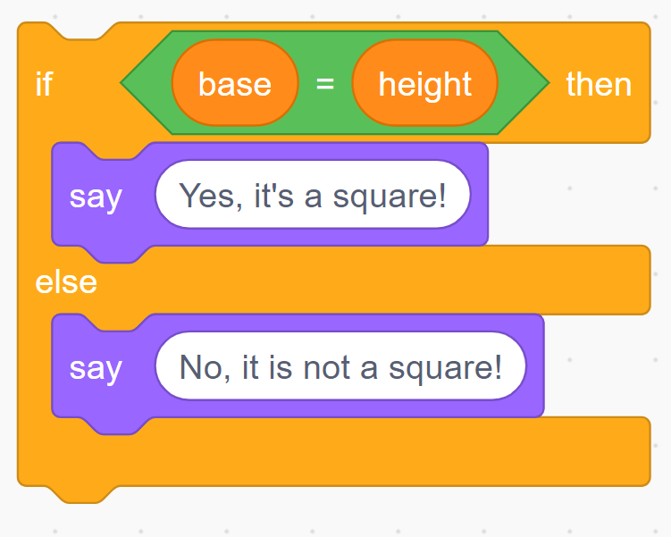Click the equals sign in green operator

324,84
